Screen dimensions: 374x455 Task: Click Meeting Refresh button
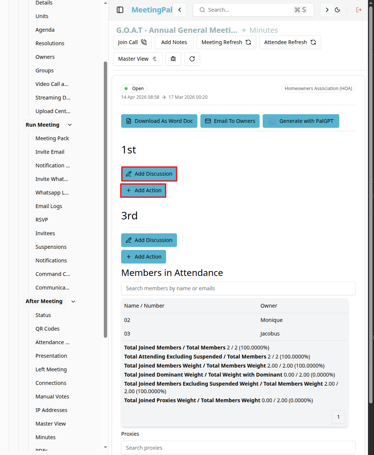(x=226, y=42)
